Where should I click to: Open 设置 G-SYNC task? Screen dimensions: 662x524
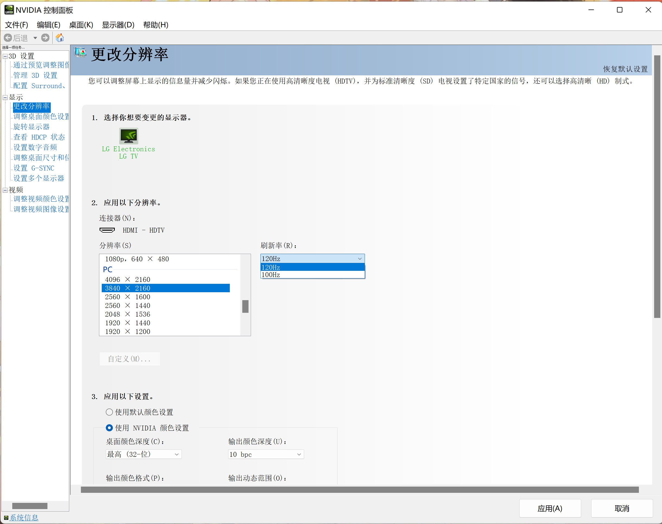click(34, 168)
